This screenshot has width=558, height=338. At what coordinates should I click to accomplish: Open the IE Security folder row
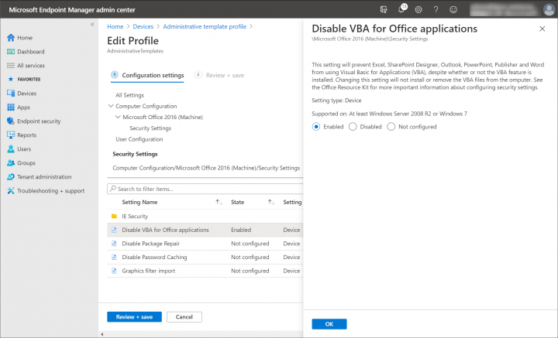click(205, 217)
